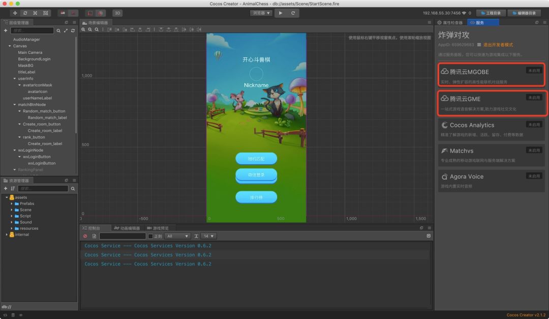Viewport: 549px width, 319px height.
Task: Select the resources folder
Action: pyautogui.click(x=28, y=229)
